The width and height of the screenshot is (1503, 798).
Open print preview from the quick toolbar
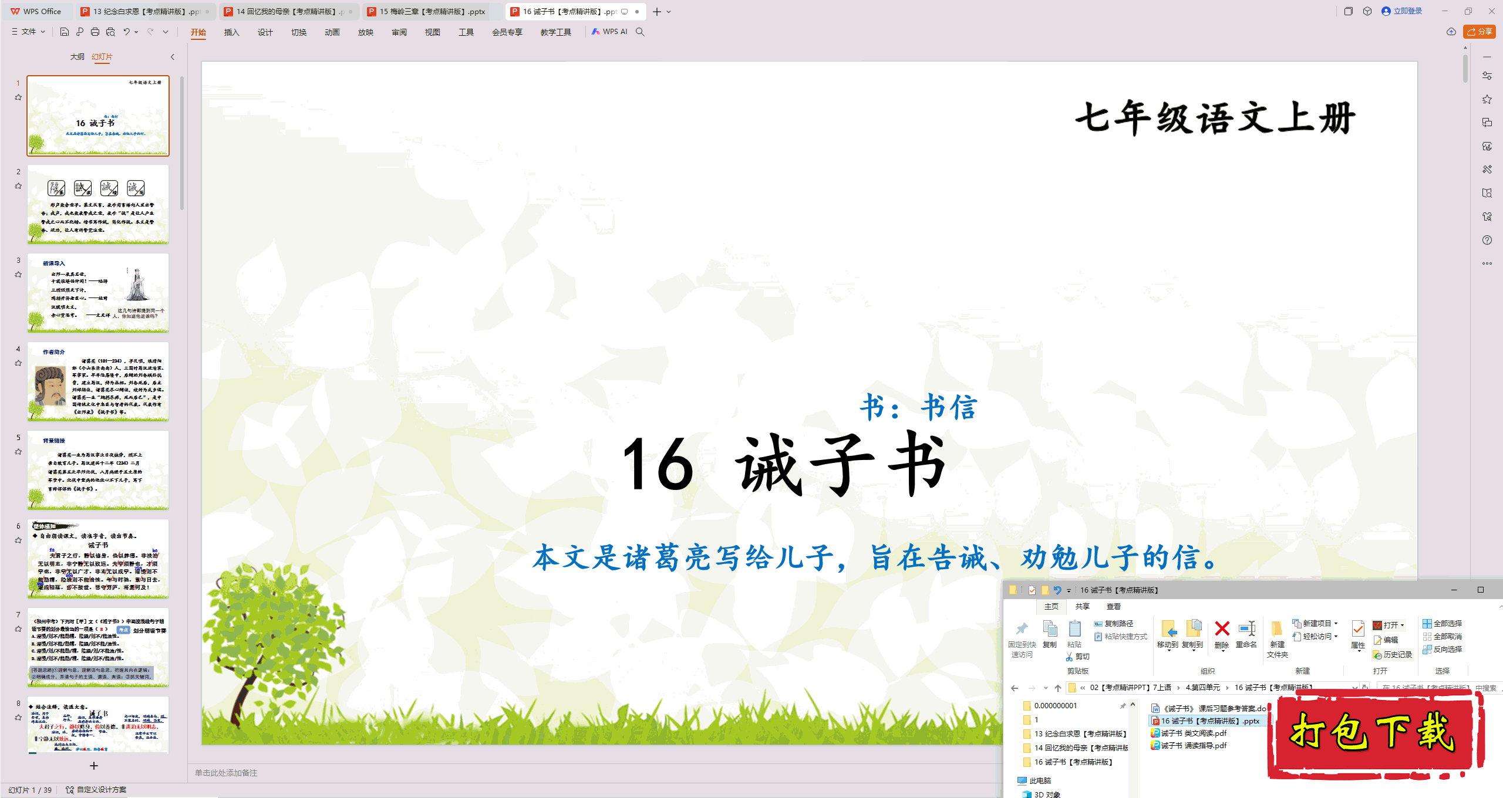[x=110, y=32]
